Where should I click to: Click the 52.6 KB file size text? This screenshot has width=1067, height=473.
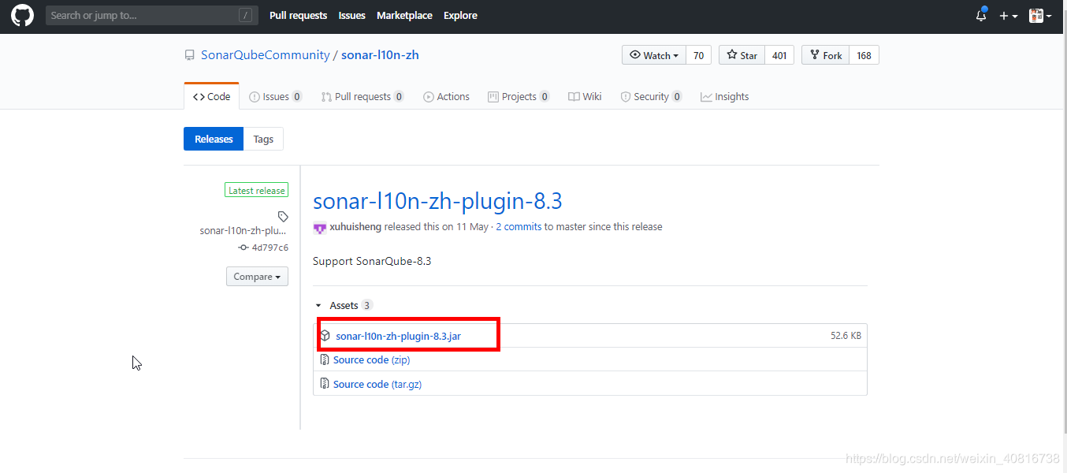pos(846,336)
